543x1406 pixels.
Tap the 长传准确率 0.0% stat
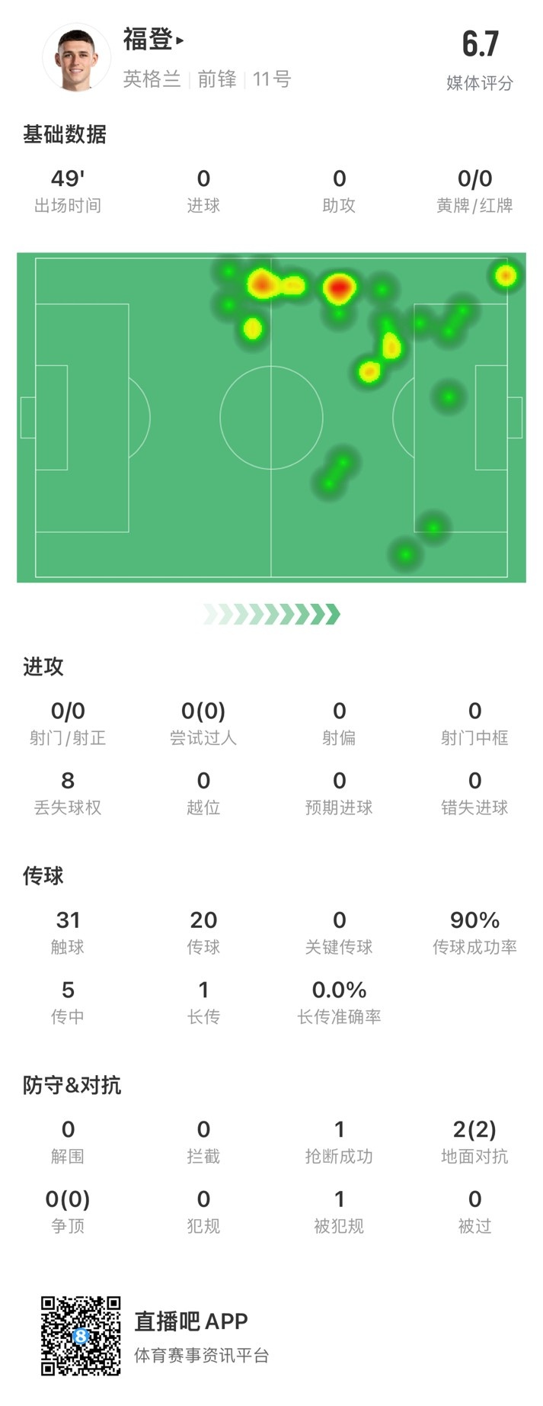(339, 1002)
